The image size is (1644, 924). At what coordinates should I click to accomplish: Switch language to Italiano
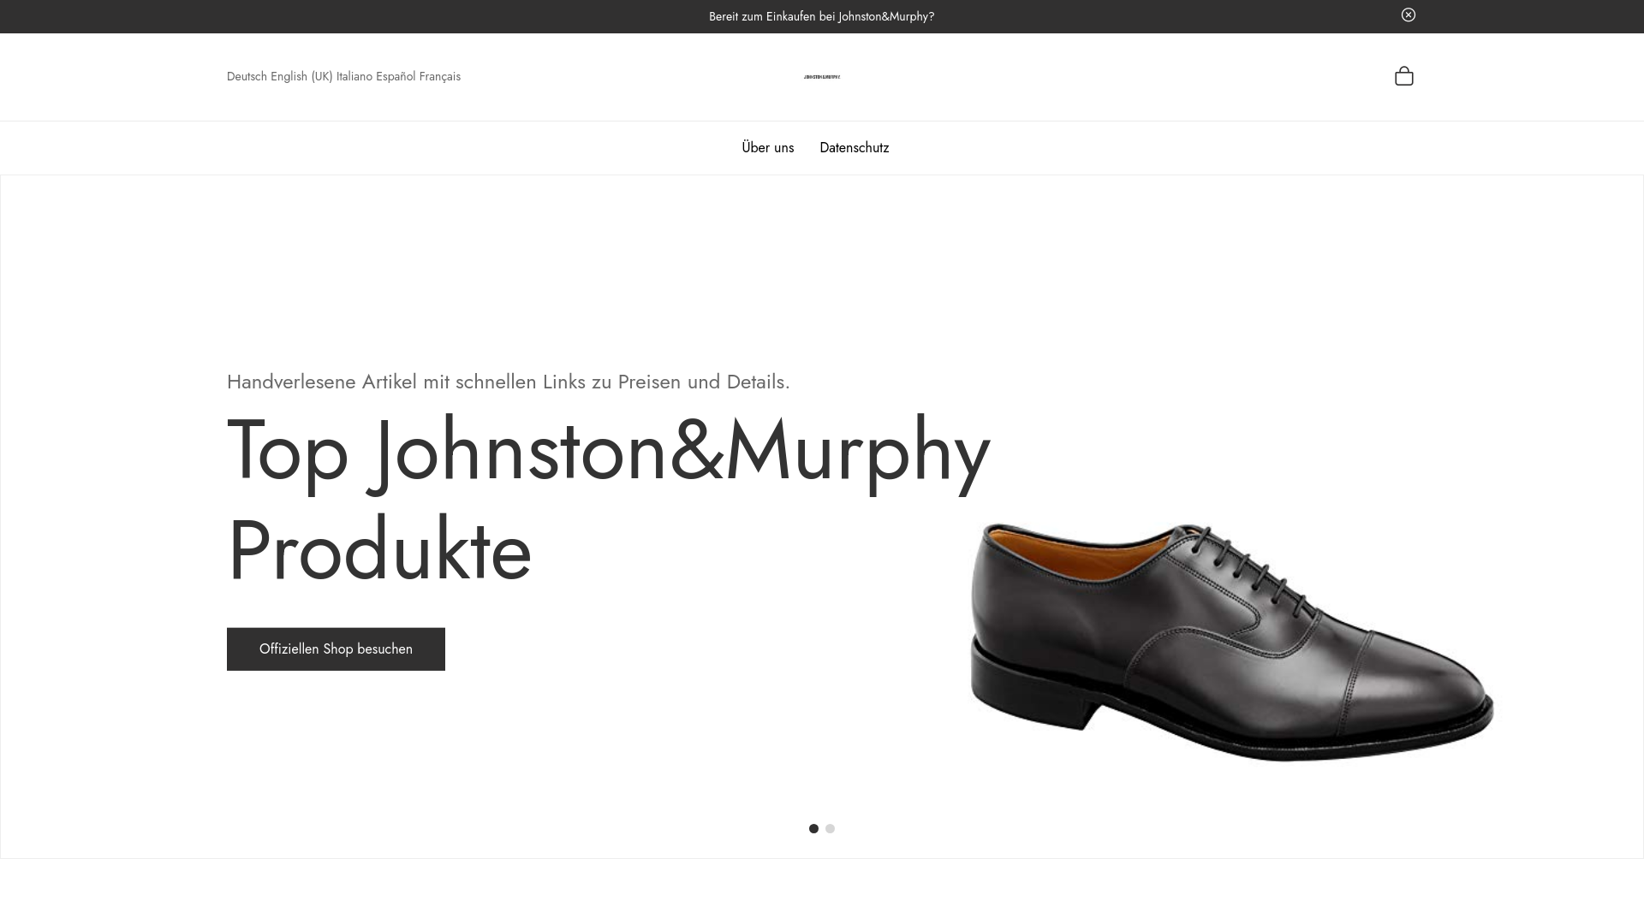[354, 76]
